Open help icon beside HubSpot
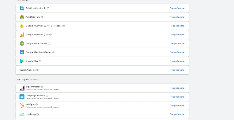 pyautogui.click(x=37, y=104)
